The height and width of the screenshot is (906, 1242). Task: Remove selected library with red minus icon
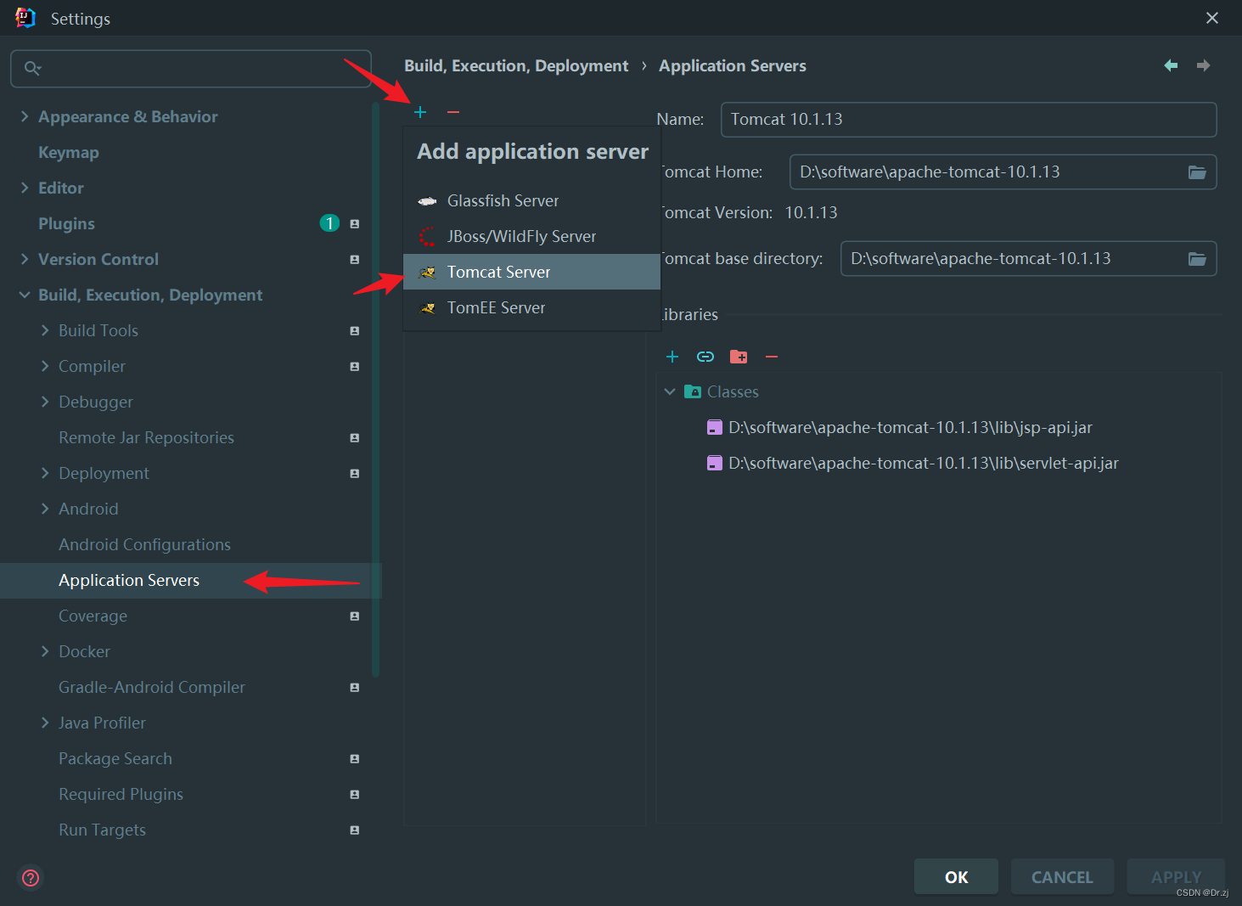pyautogui.click(x=772, y=357)
